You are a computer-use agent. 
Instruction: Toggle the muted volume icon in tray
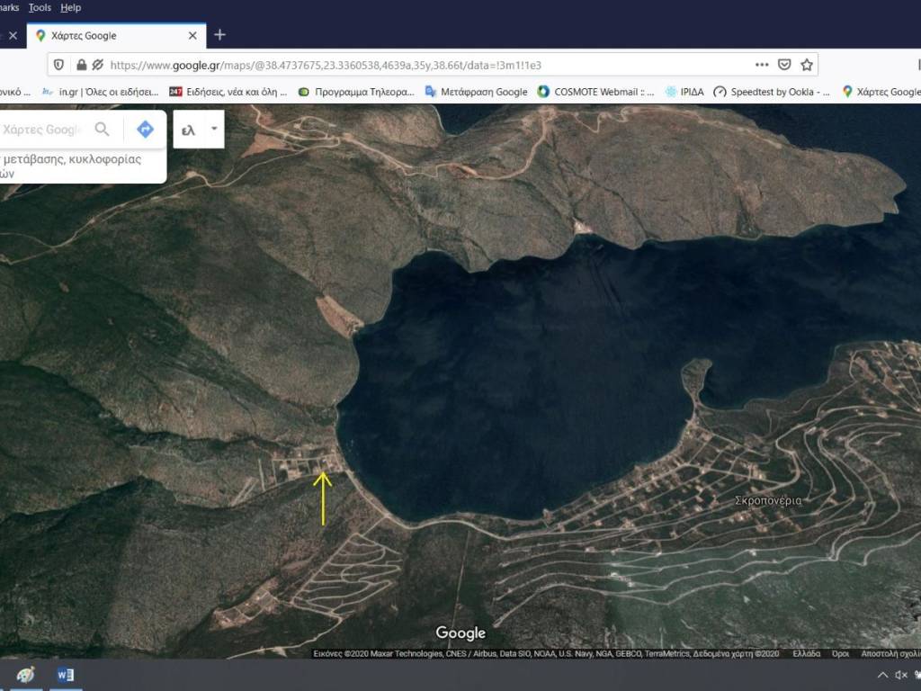pyautogui.click(x=901, y=676)
